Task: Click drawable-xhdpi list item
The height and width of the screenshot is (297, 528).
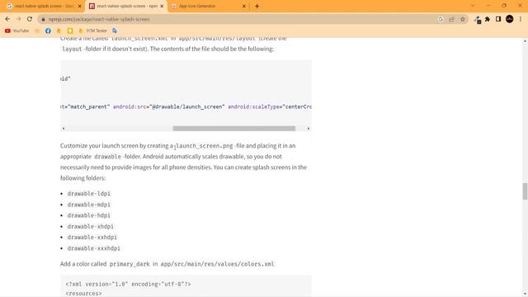Action: click(x=91, y=226)
